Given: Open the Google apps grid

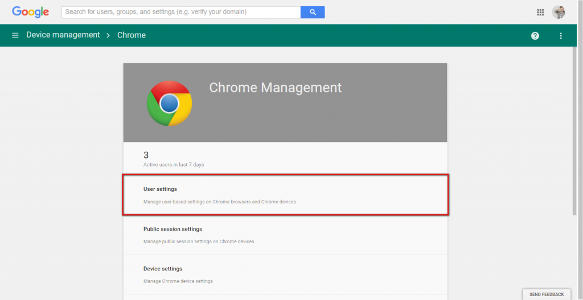Looking at the screenshot, I should tap(540, 13).
